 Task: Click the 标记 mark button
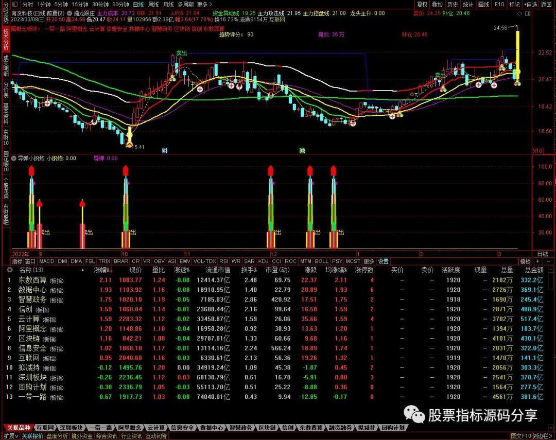(514, 4)
